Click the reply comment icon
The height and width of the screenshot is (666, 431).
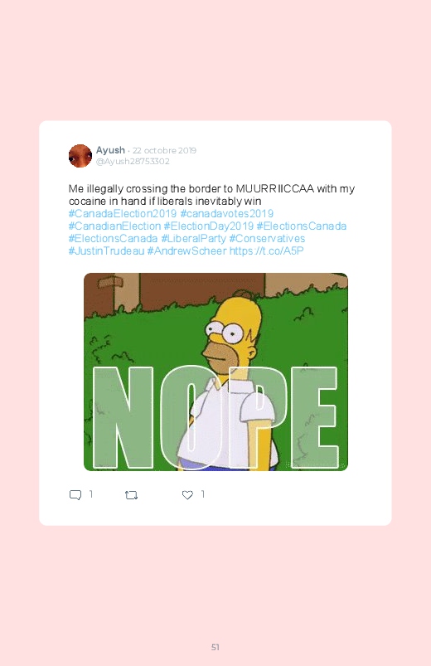point(75,495)
